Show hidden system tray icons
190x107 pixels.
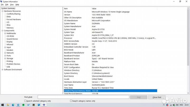pyautogui.click(x=164, y=105)
